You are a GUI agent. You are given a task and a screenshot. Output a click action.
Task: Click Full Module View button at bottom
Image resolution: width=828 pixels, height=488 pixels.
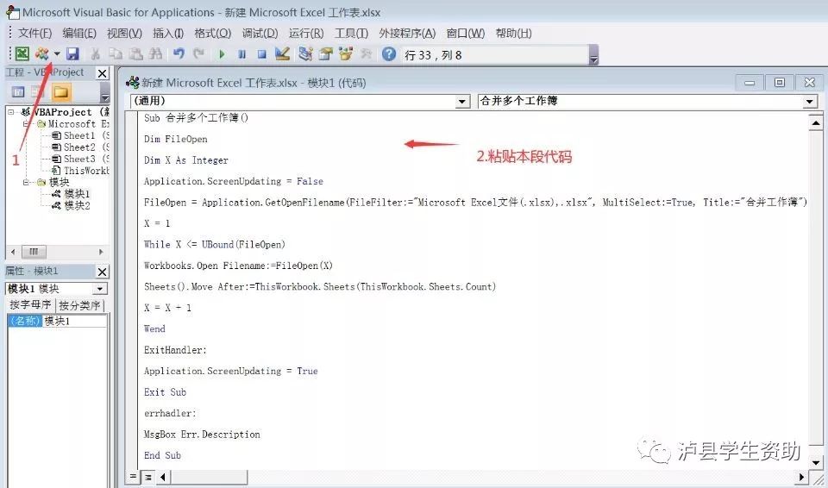pos(148,477)
